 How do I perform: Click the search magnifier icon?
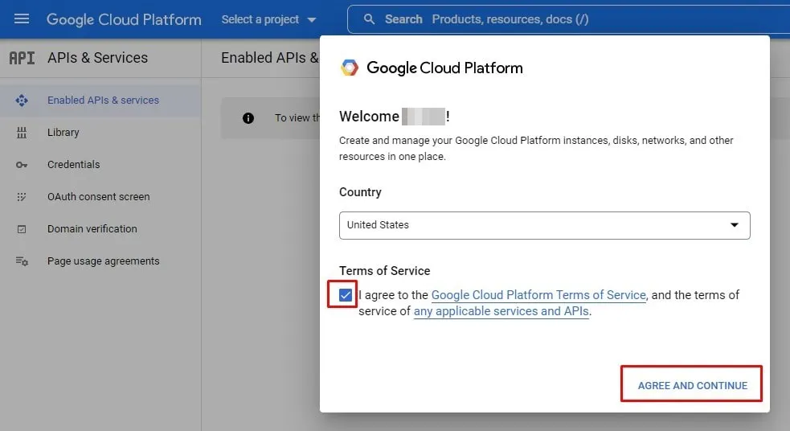coord(370,19)
